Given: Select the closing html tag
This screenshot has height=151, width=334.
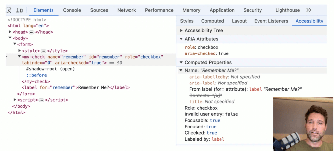Looking at the screenshot, I should (x=16, y=113).
